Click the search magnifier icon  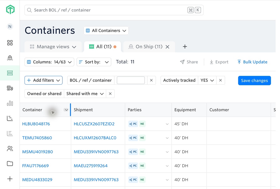(29, 10)
